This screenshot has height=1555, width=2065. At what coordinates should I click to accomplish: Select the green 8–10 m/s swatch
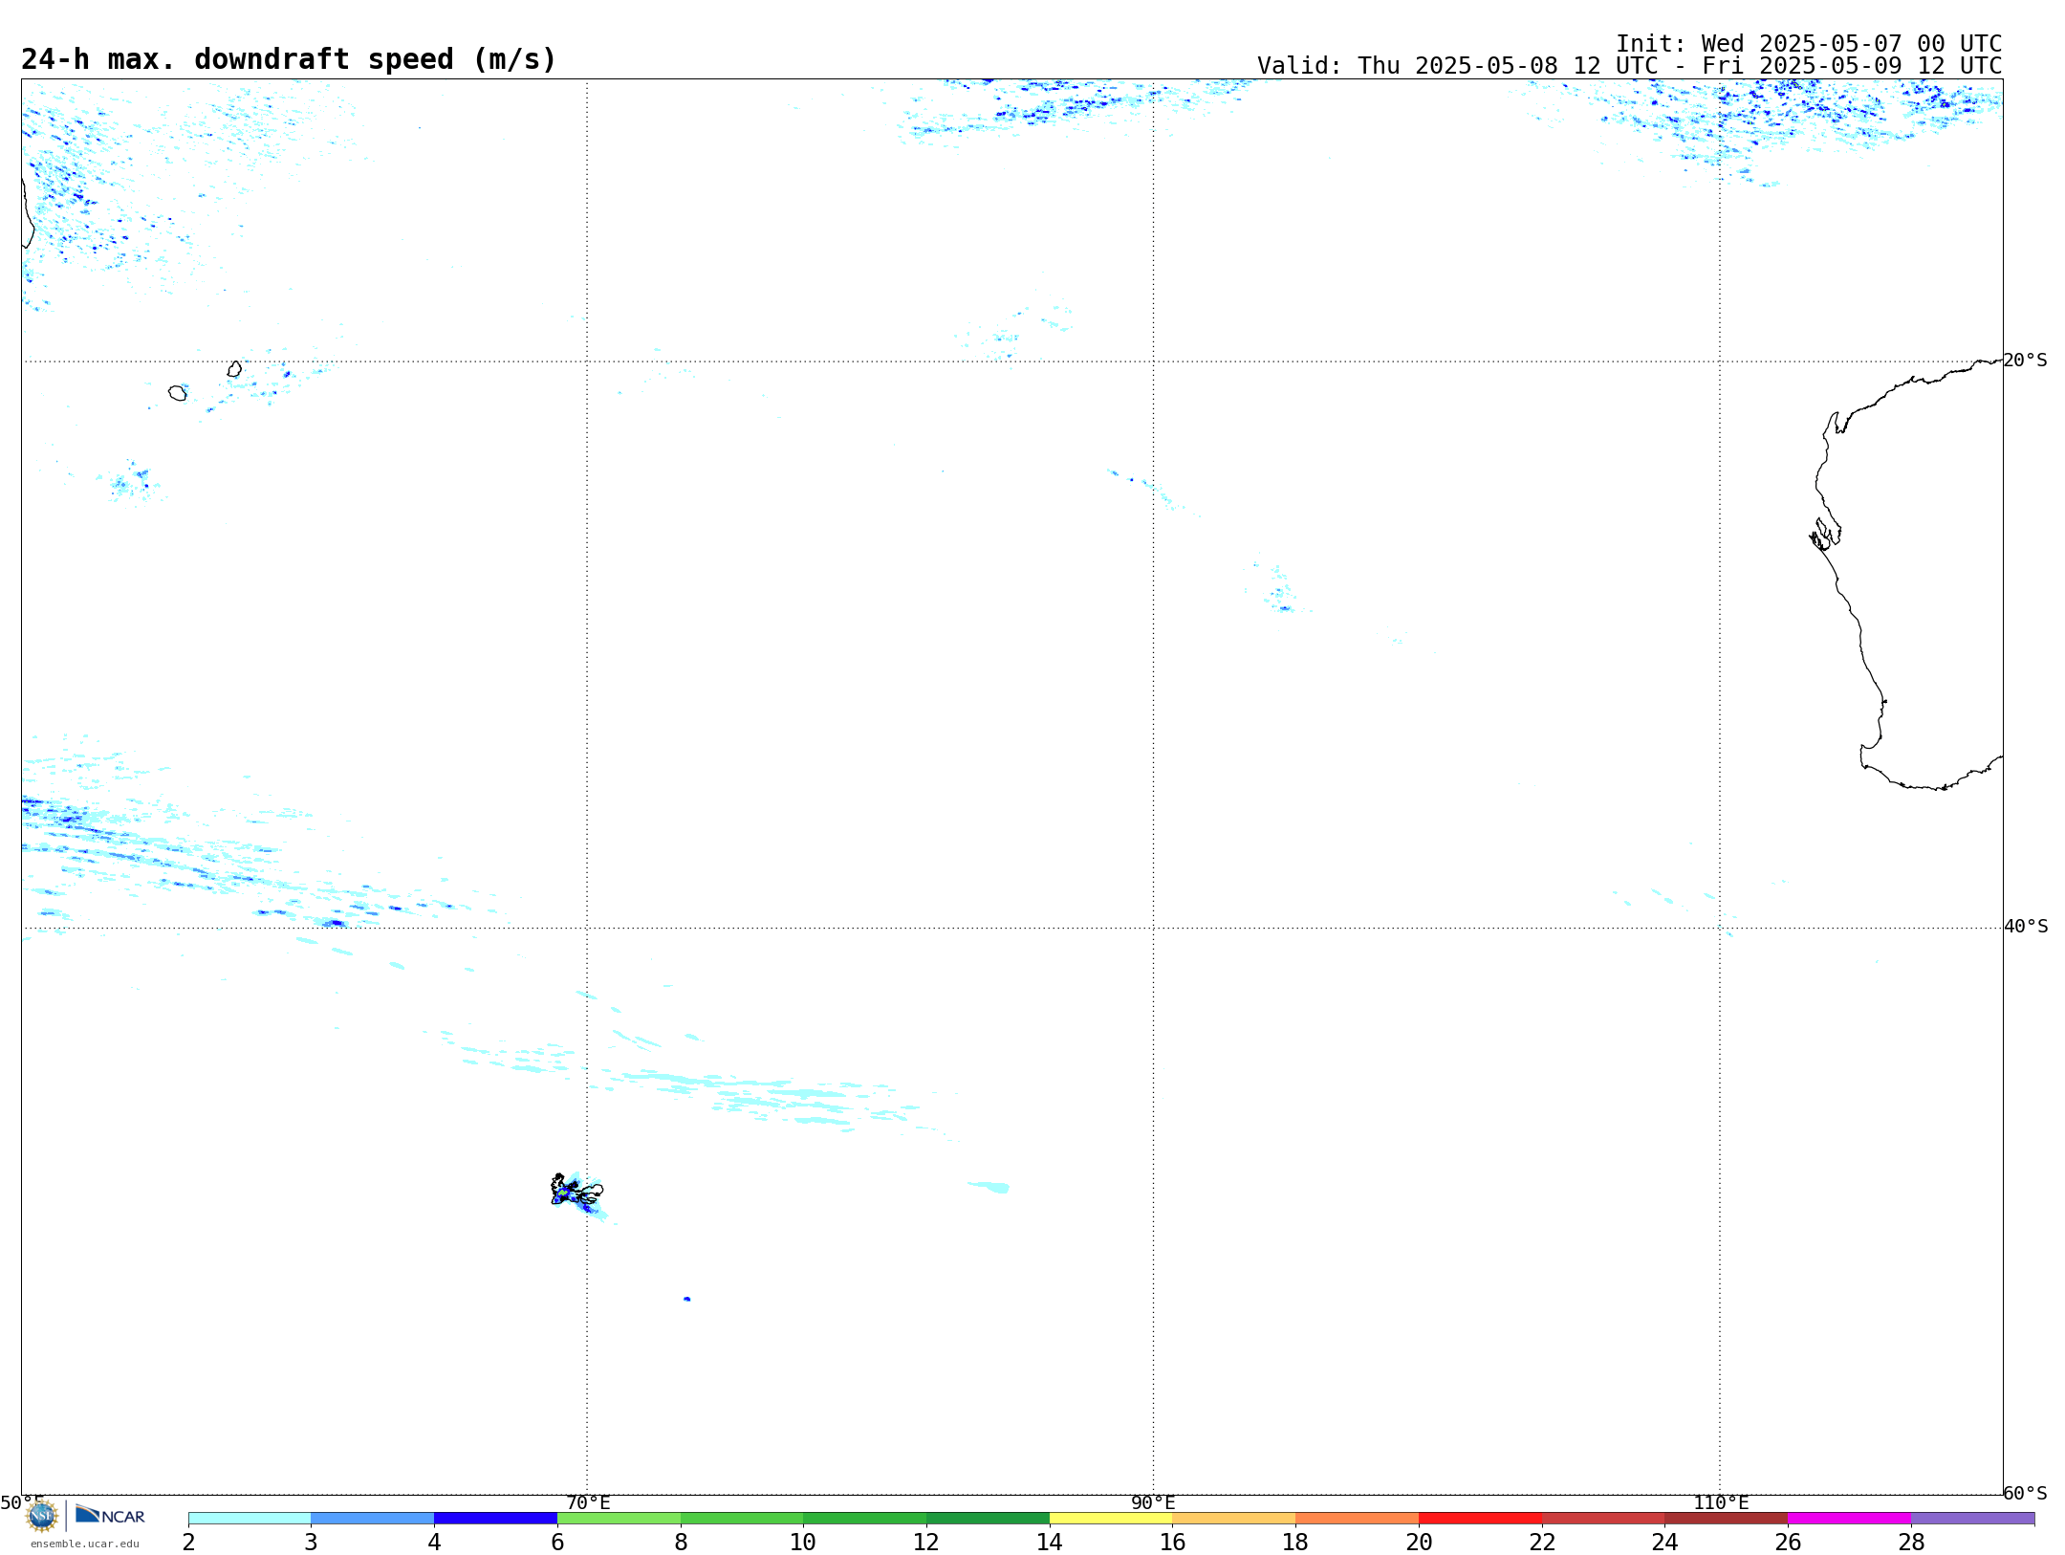(x=742, y=1519)
